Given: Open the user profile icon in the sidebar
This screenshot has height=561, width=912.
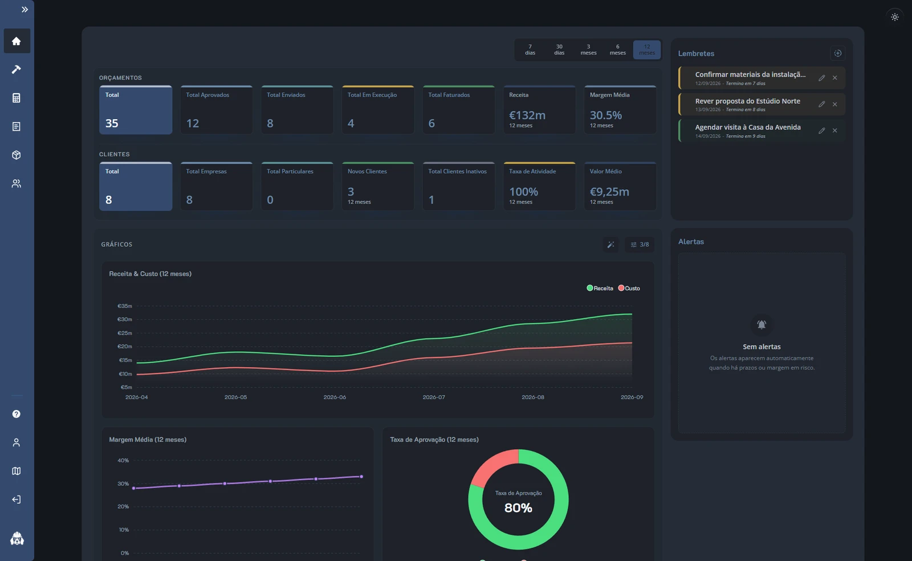Looking at the screenshot, I should (17, 442).
